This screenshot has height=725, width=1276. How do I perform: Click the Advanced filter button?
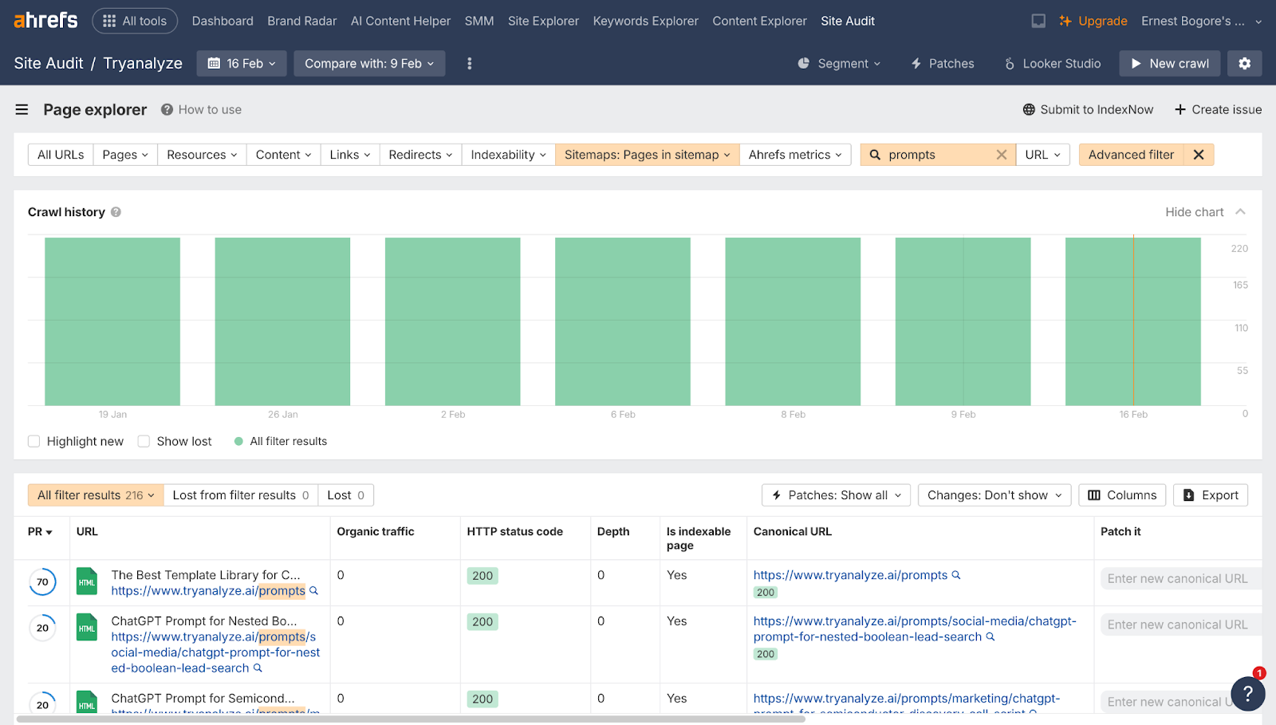click(1130, 154)
